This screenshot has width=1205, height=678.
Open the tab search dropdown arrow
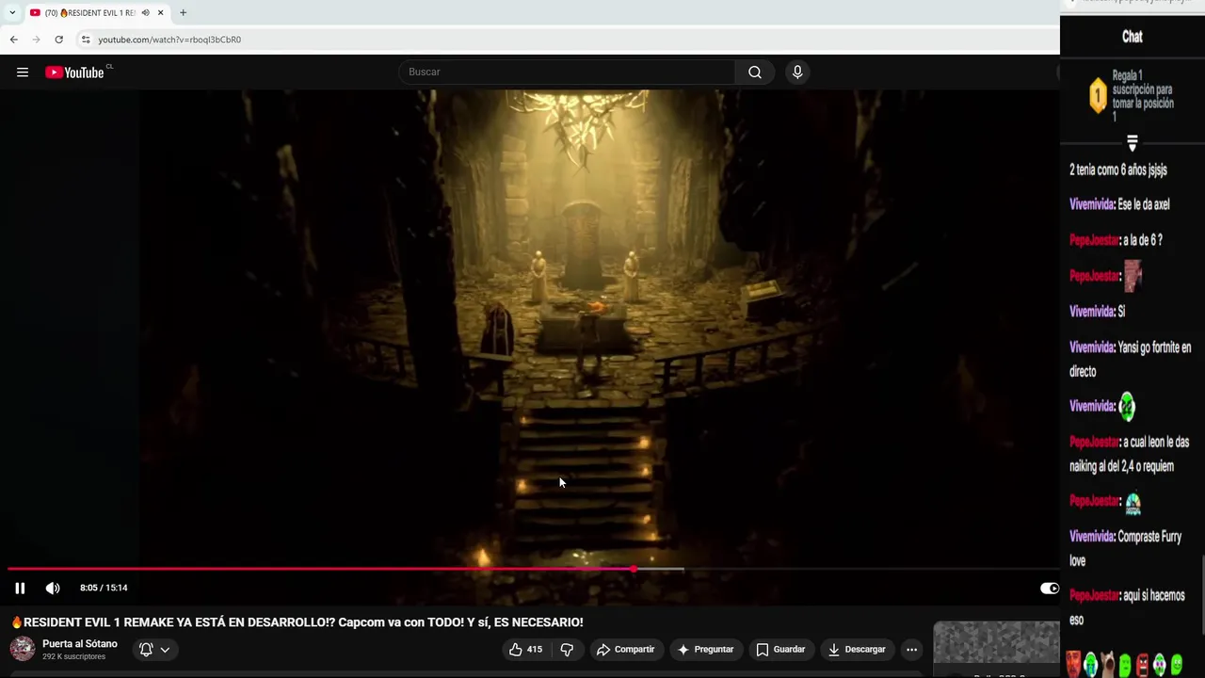tap(11, 13)
